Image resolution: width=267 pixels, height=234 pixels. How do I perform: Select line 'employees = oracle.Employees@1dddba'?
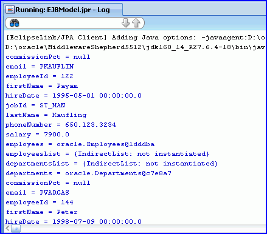point(80,144)
